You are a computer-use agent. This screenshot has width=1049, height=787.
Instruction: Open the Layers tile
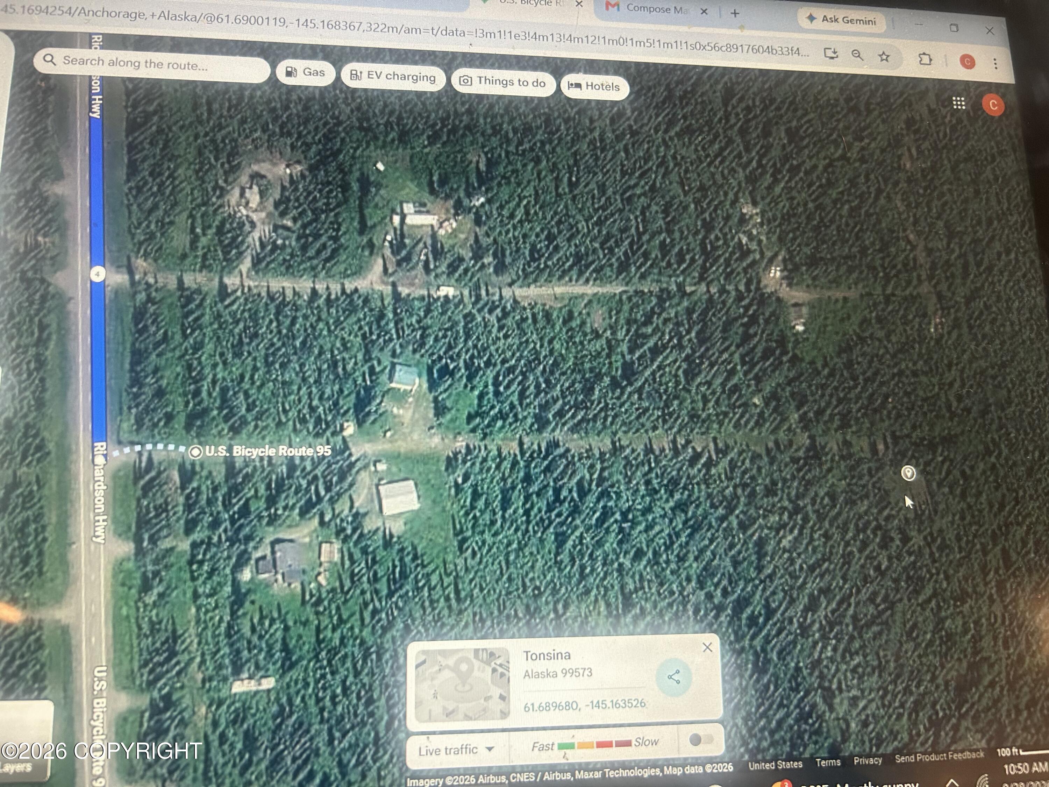coord(25,740)
